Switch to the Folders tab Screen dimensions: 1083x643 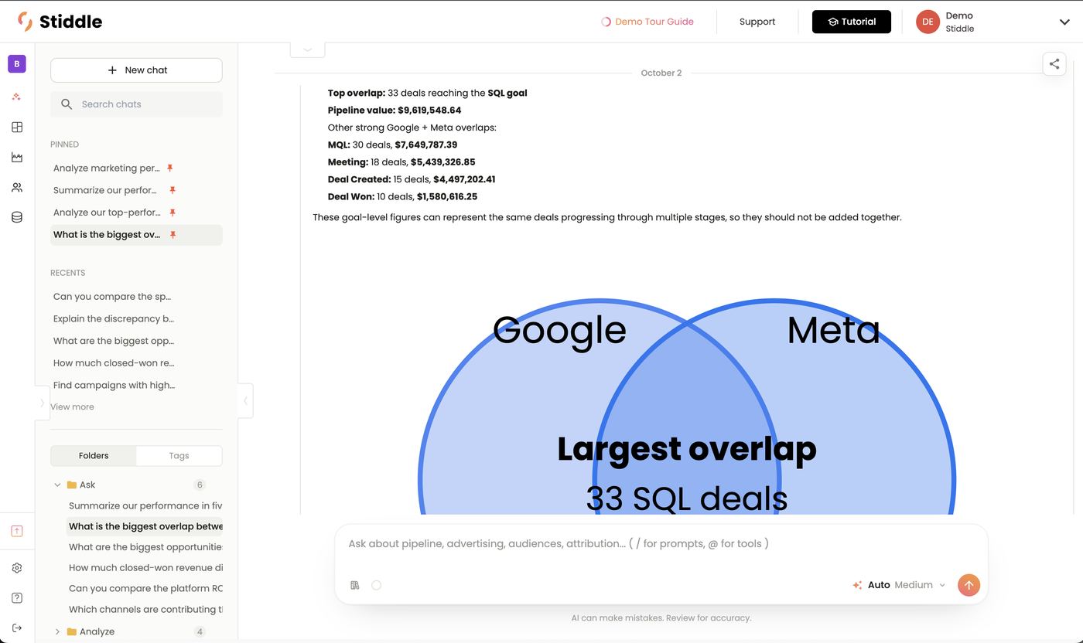[x=94, y=456]
